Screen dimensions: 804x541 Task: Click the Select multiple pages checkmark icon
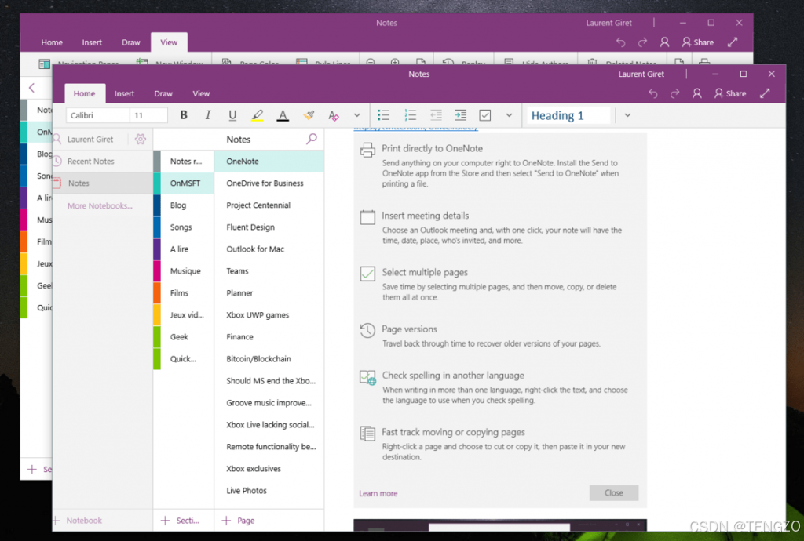(x=367, y=274)
